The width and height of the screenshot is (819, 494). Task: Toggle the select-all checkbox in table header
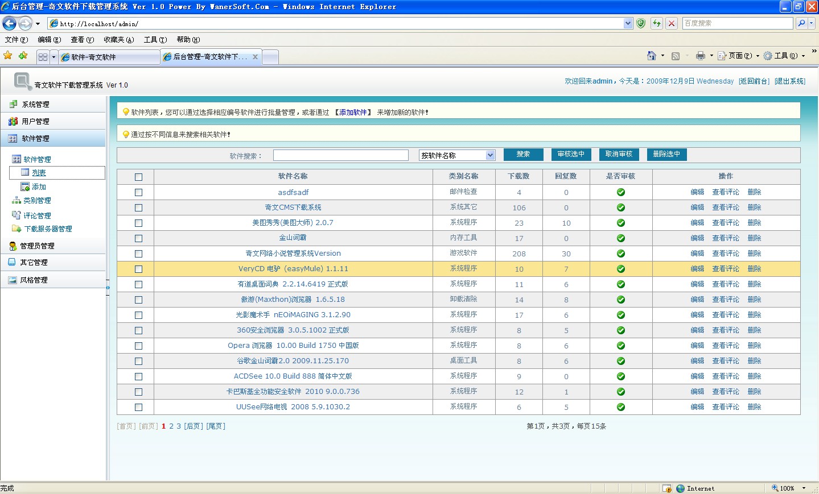138,177
